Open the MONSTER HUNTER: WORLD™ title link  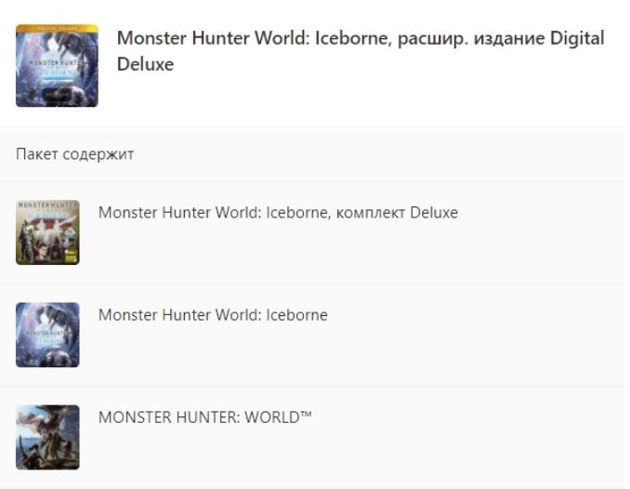tap(205, 417)
